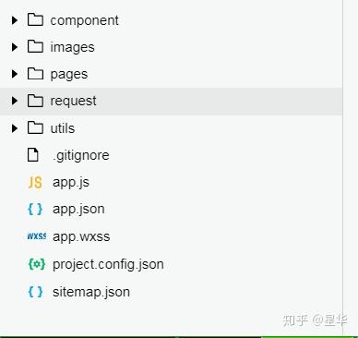The image size is (358, 338).
Task: Select the request folder label
Action: click(73, 102)
